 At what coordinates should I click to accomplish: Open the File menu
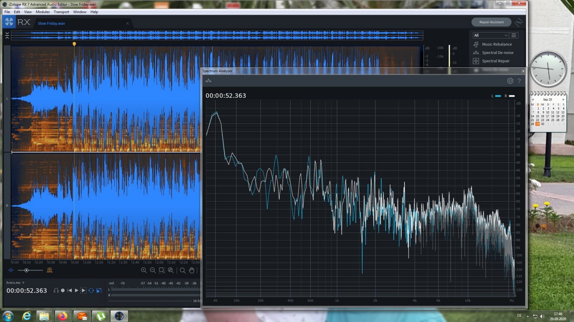click(x=7, y=12)
